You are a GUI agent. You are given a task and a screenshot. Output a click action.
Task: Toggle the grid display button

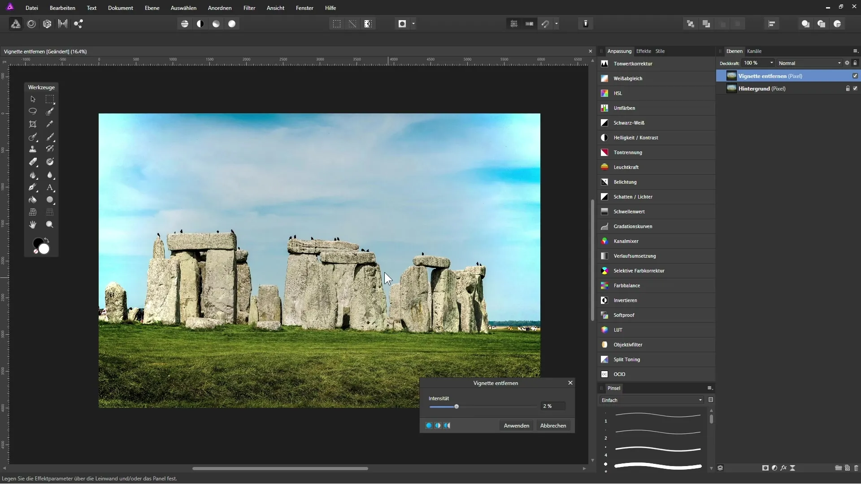514,24
